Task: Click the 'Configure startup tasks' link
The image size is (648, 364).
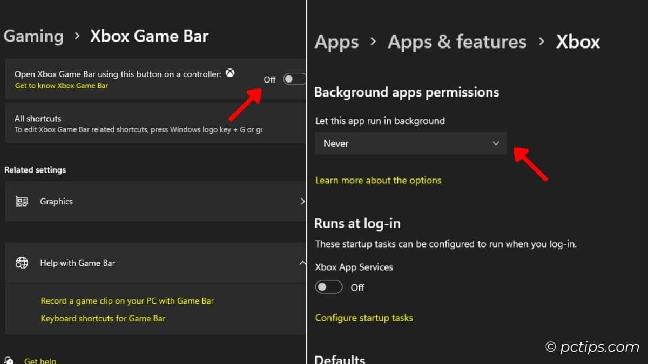Action: pyautogui.click(x=364, y=318)
